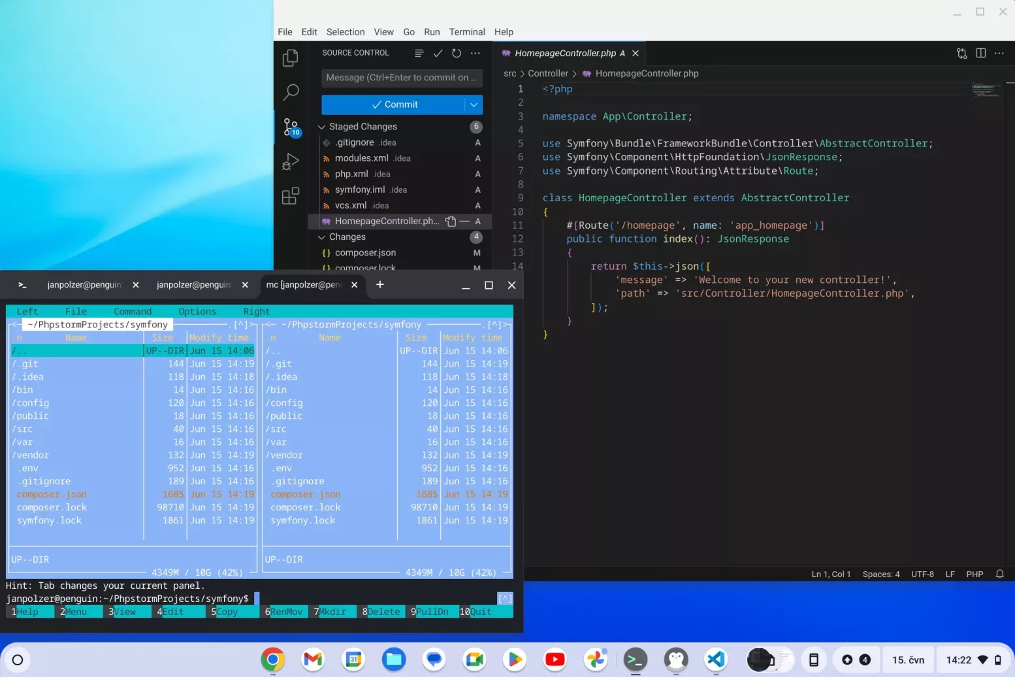Open Google Photos from the shelf
This screenshot has width=1015, height=677.
[x=596, y=659]
